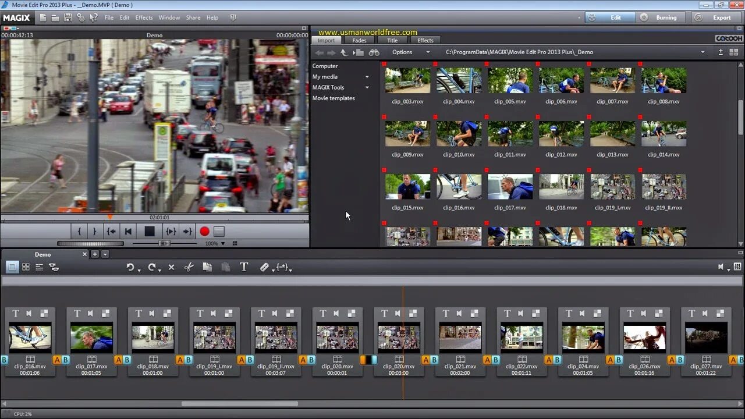This screenshot has height=419, width=745.
Task: Create a new project with the blank page icon
Action: click(x=43, y=17)
